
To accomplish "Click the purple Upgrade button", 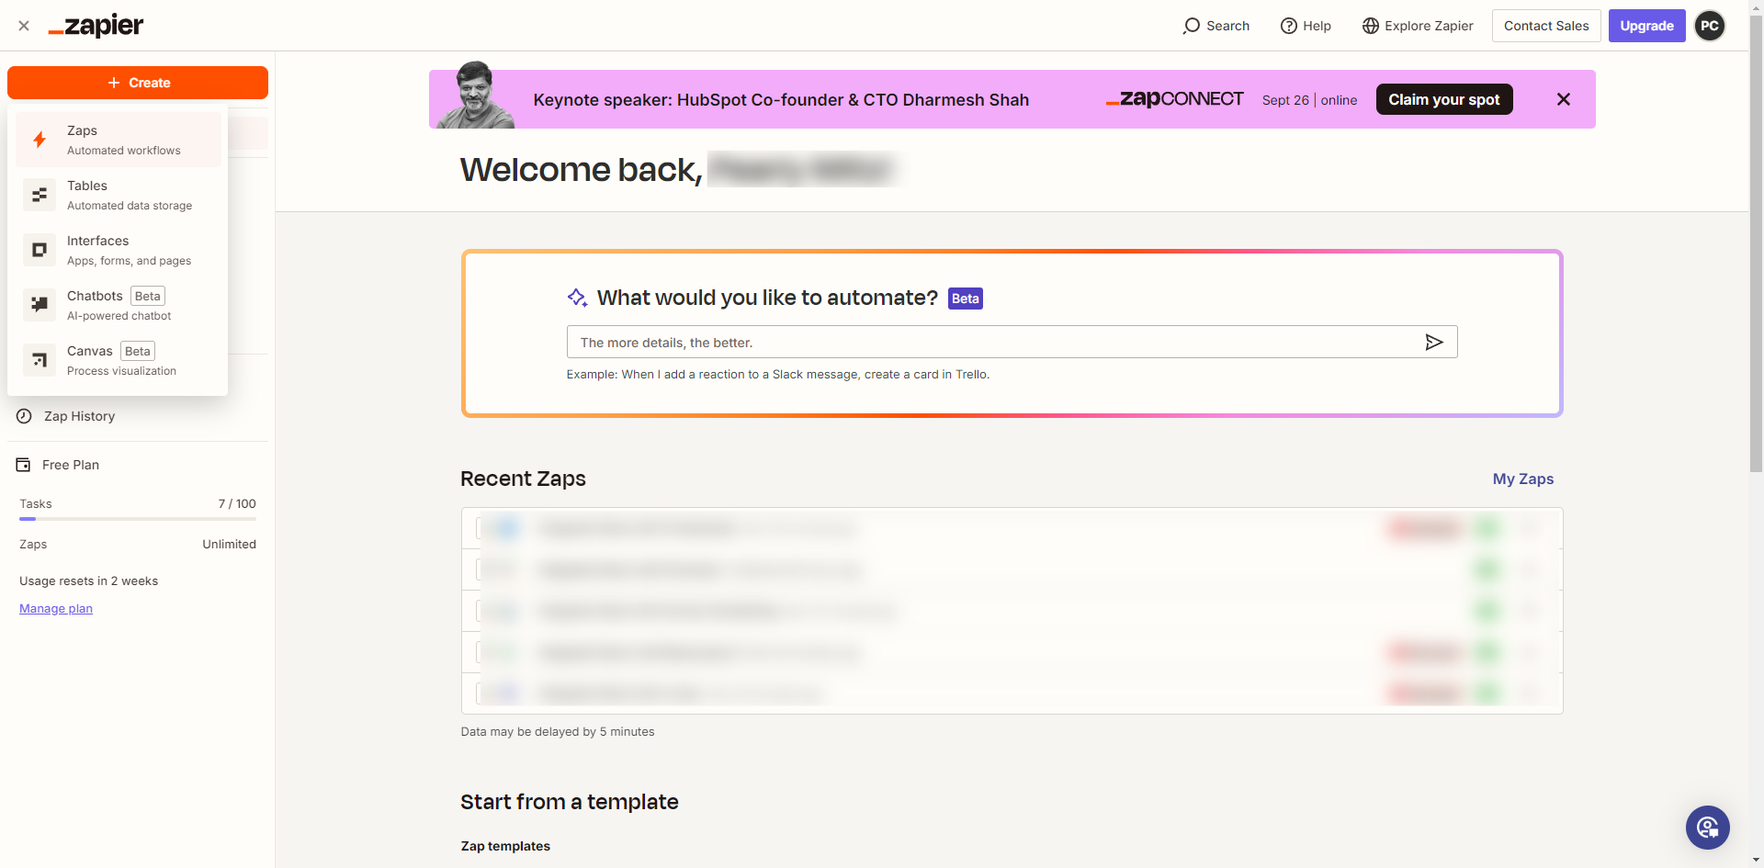I will pyautogui.click(x=1646, y=26).
